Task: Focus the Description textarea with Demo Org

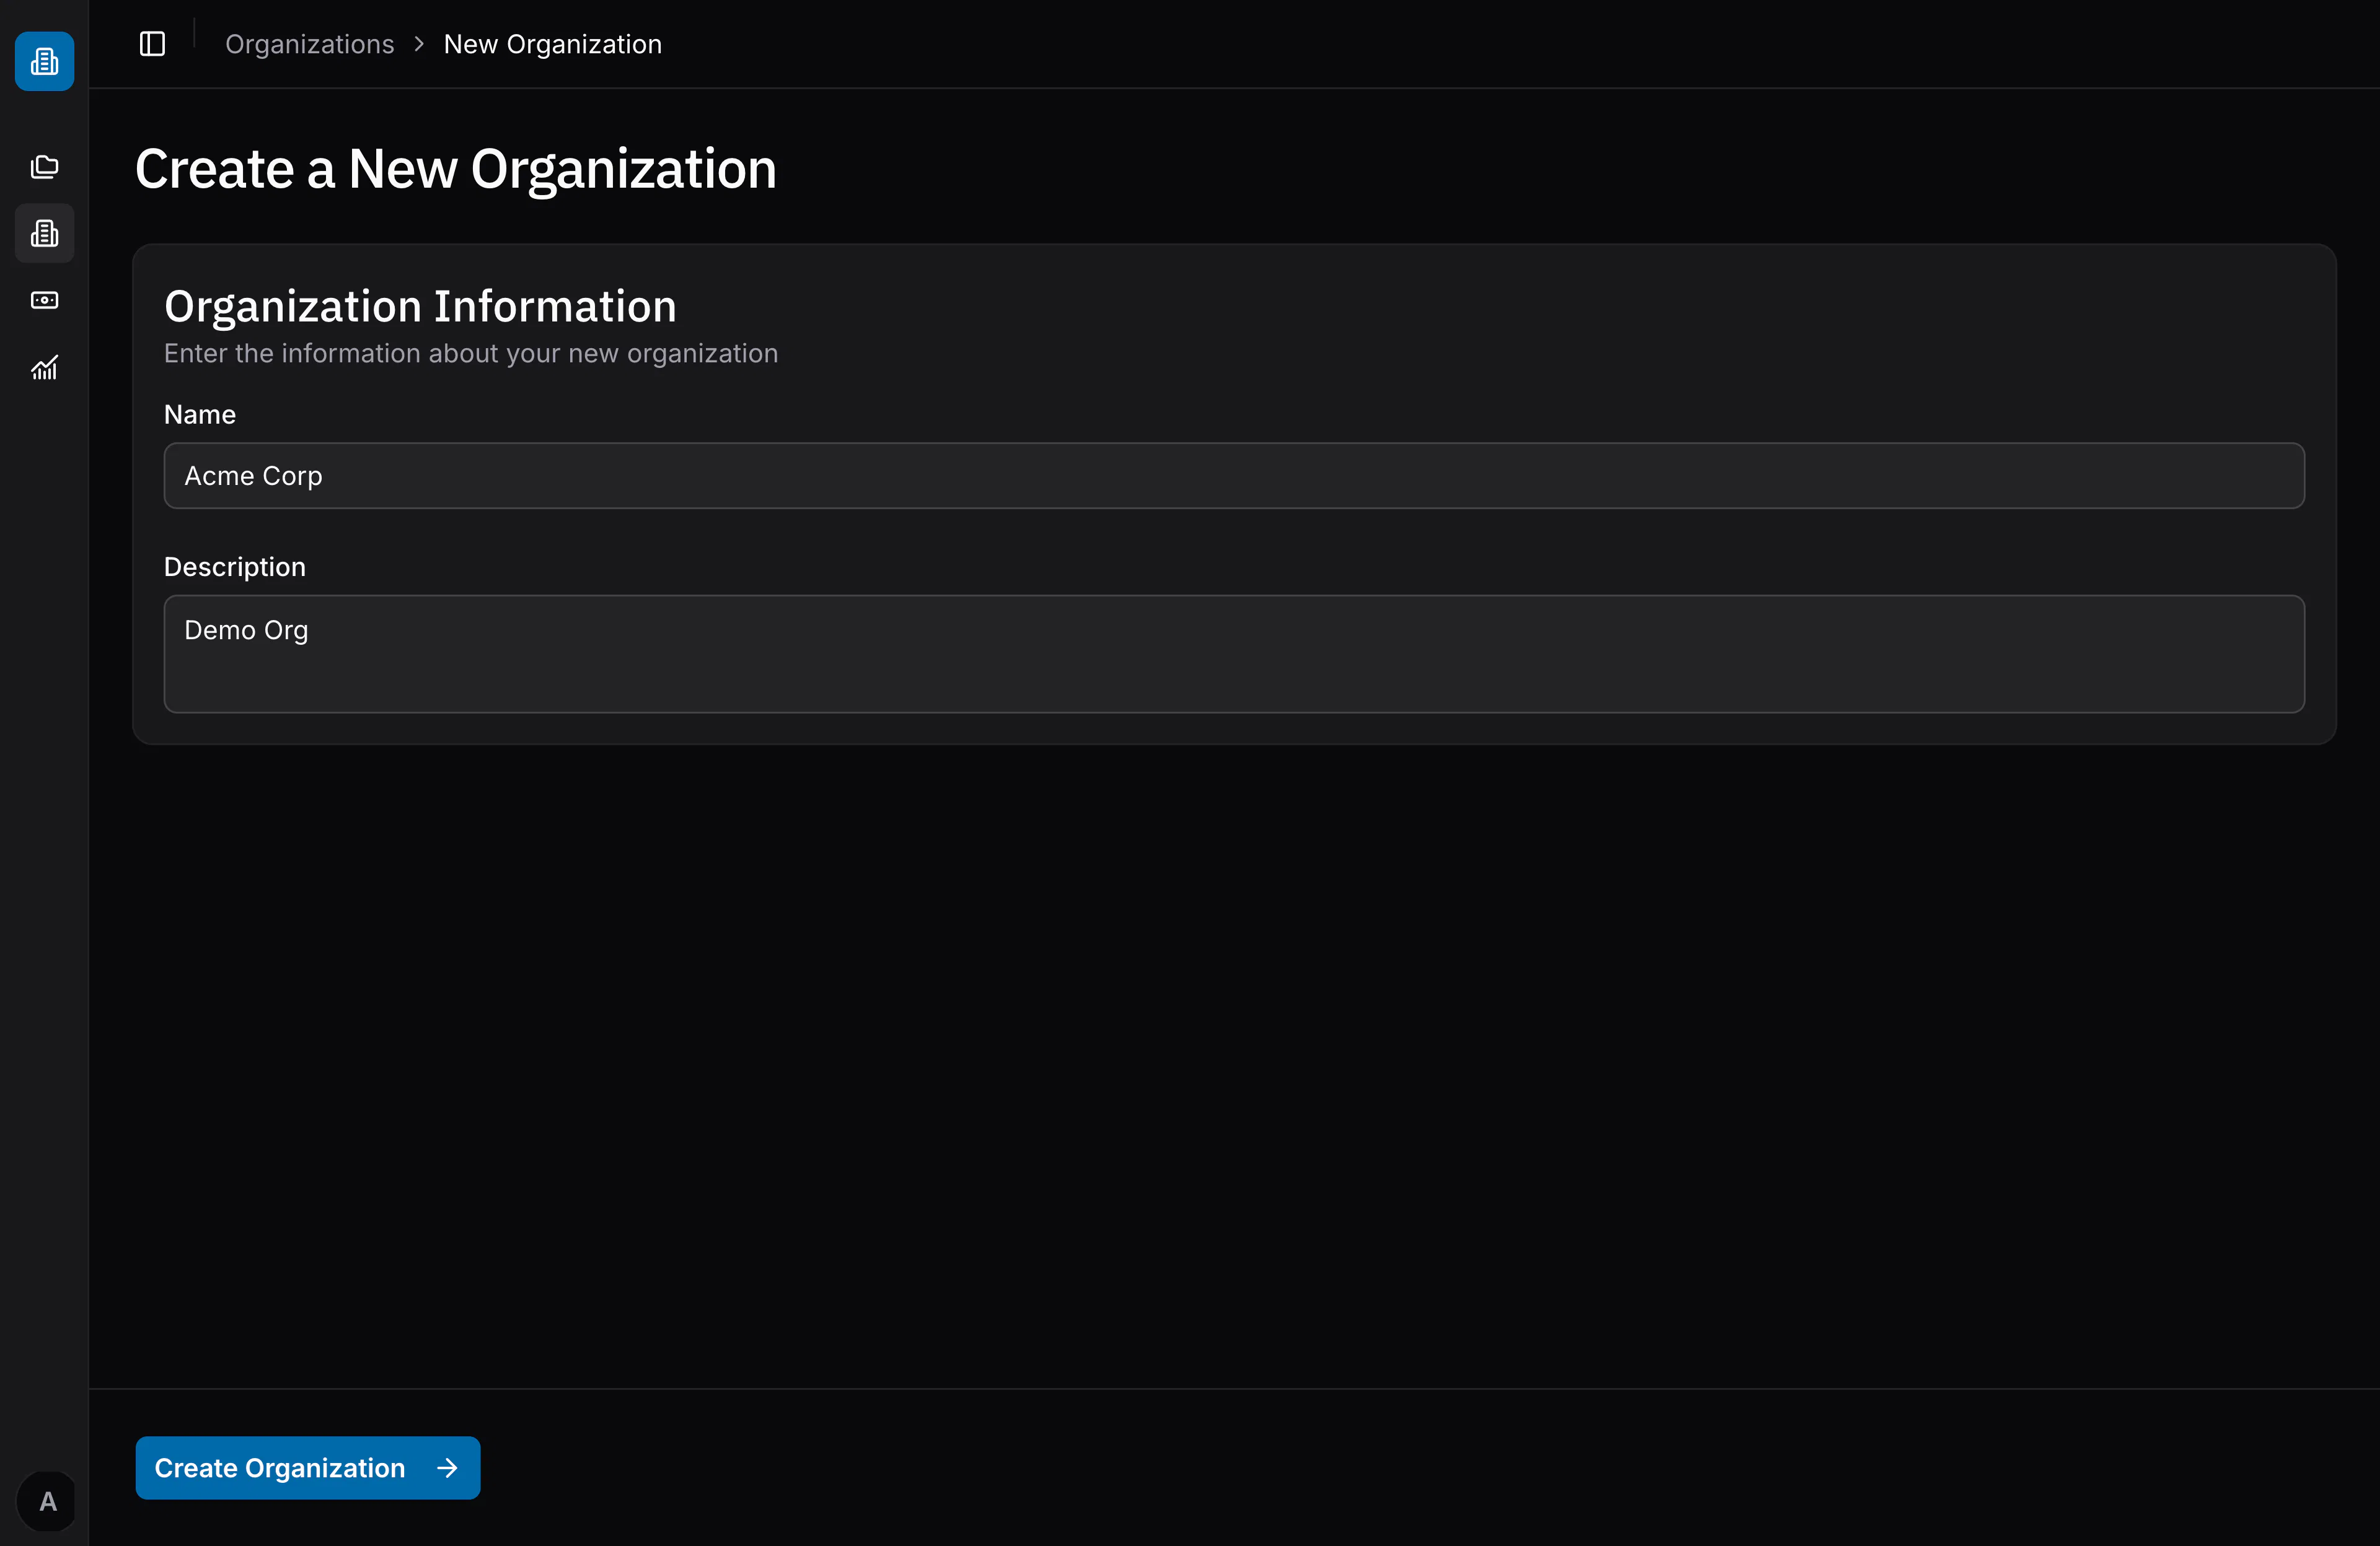Action: coord(1234,653)
